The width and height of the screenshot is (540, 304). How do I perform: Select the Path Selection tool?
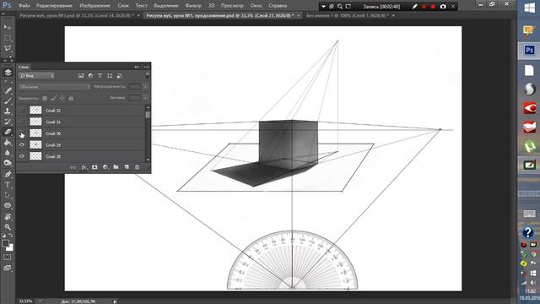(x=8, y=195)
